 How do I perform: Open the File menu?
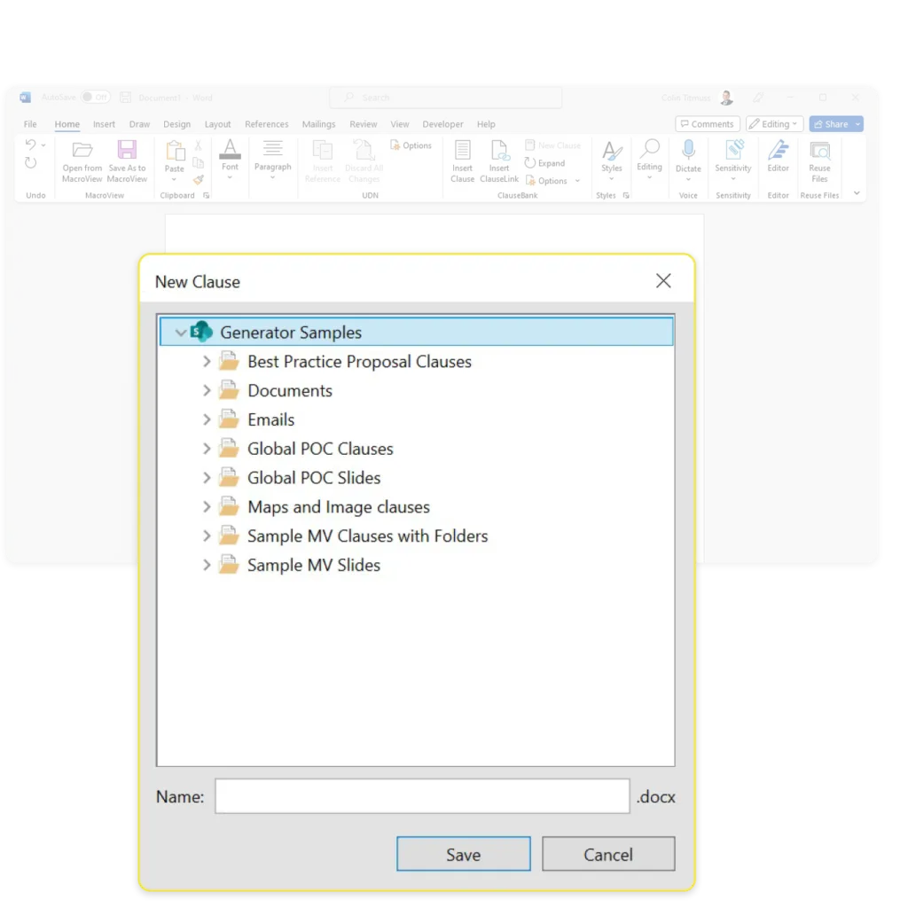coord(30,124)
